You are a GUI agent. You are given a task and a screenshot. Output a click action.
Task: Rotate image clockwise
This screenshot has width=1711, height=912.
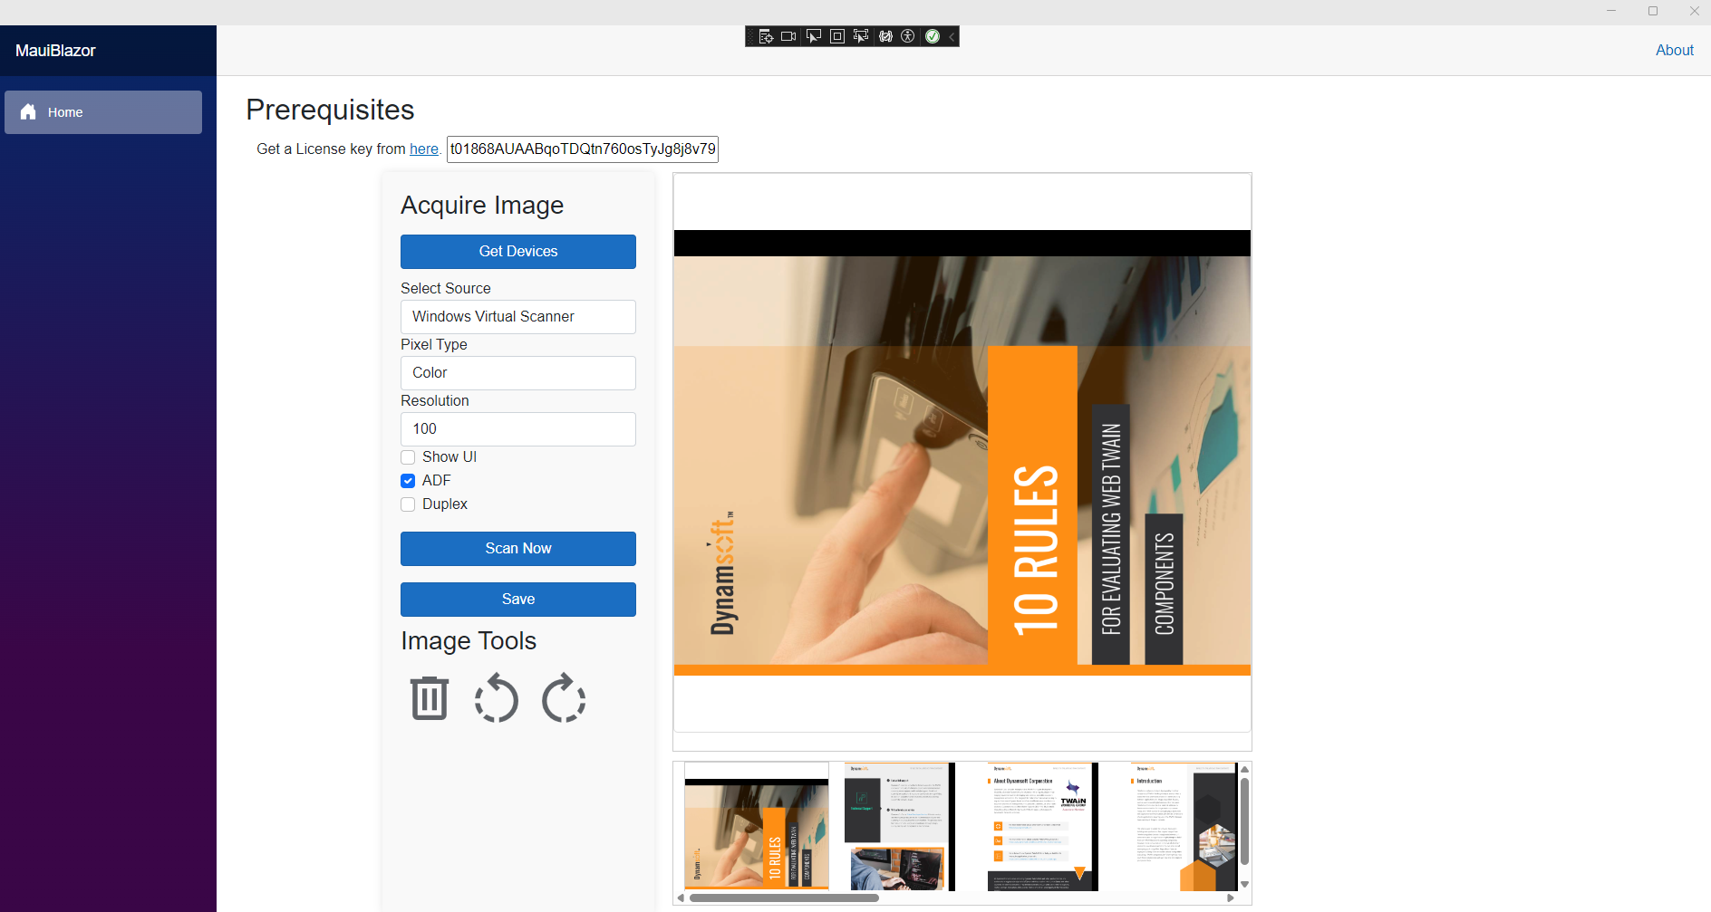[x=564, y=698]
